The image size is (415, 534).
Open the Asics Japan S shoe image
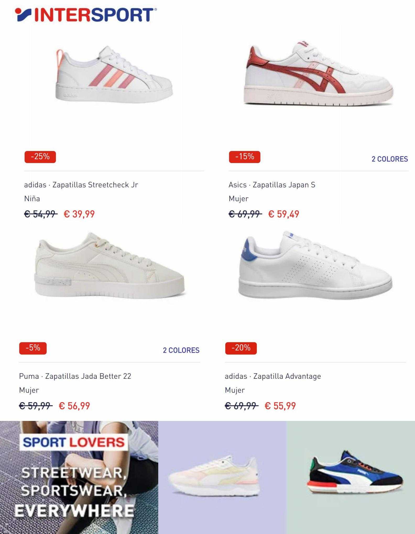pos(319,73)
